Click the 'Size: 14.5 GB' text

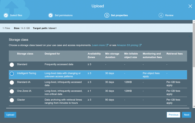(22, 28)
